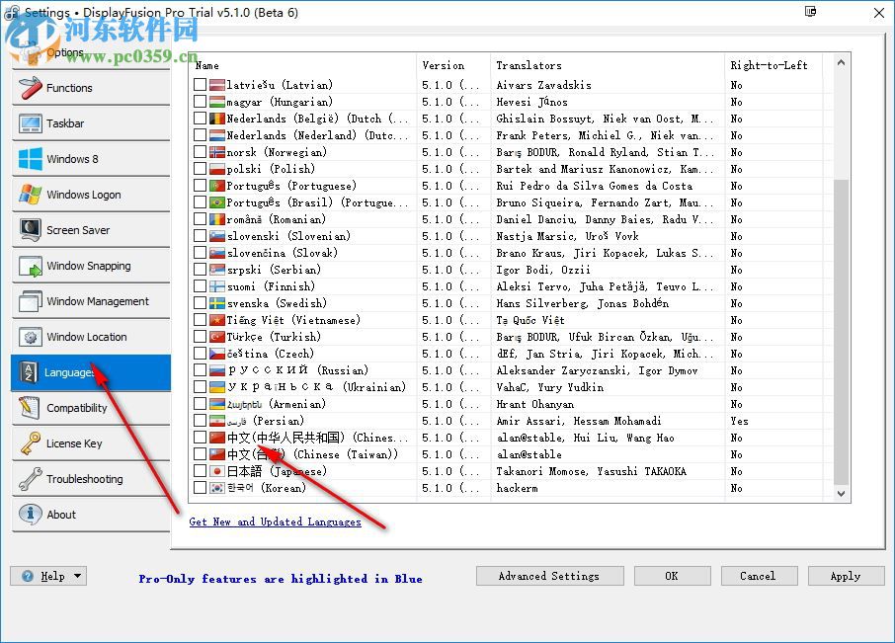Click the Hungarian flag icon
This screenshot has height=643, width=895.
217,102
